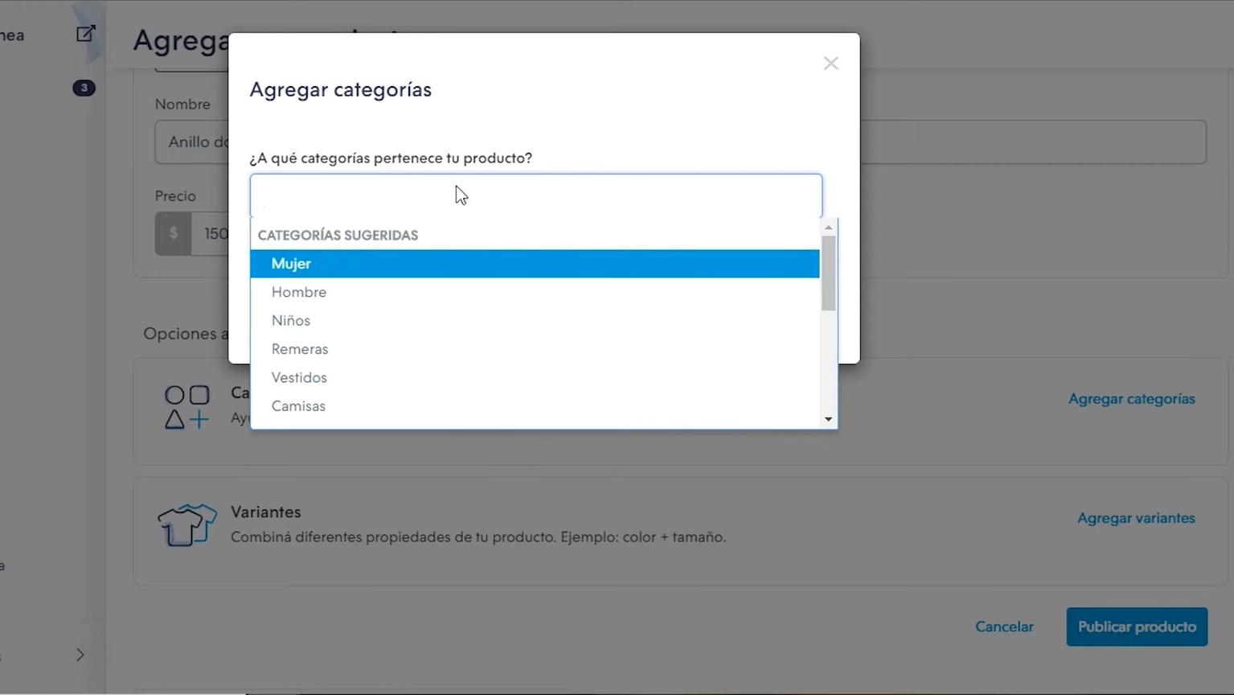Open store external link icon
Image resolution: width=1234 pixels, height=695 pixels.
point(85,34)
